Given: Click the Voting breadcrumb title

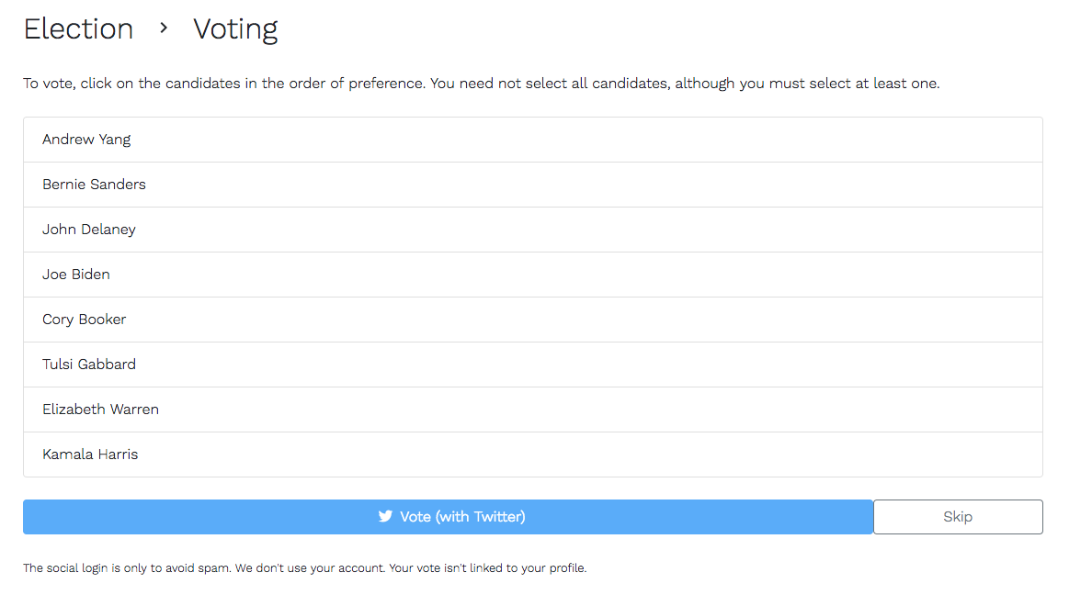Looking at the screenshot, I should (235, 29).
